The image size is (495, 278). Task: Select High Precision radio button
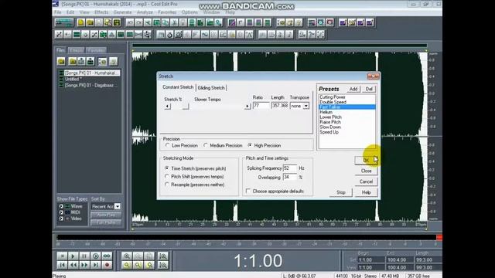(250, 145)
